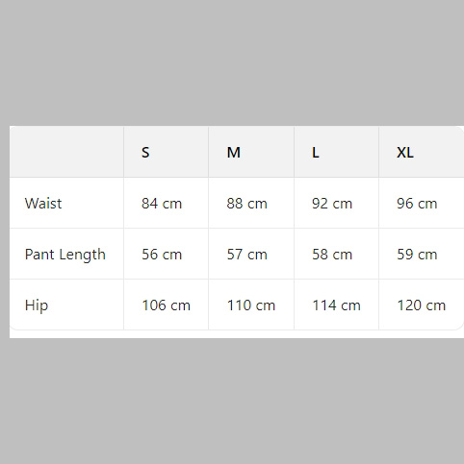Select the Waist row label
Screen dimensions: 464x464
(x=66, y=203)
